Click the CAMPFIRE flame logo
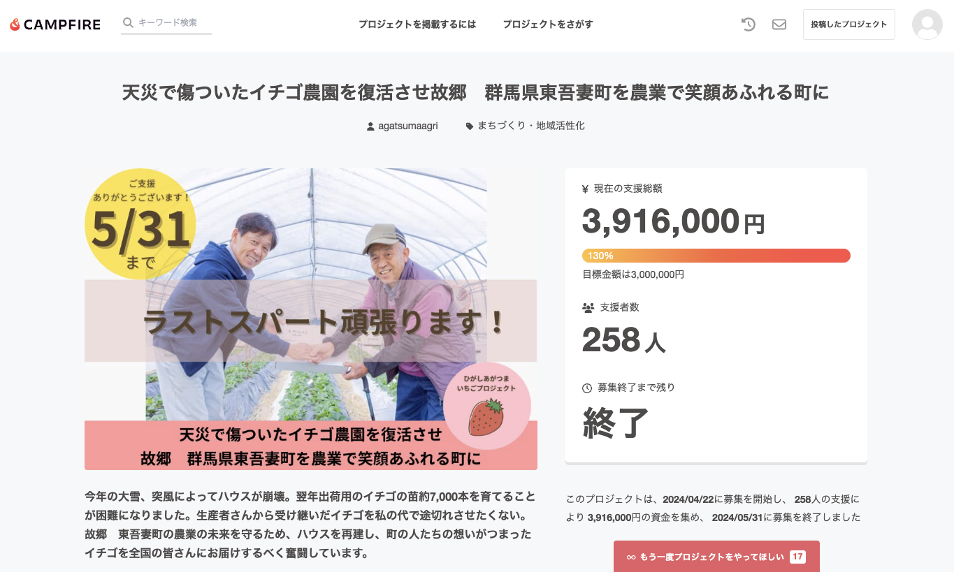 [15, 24]
